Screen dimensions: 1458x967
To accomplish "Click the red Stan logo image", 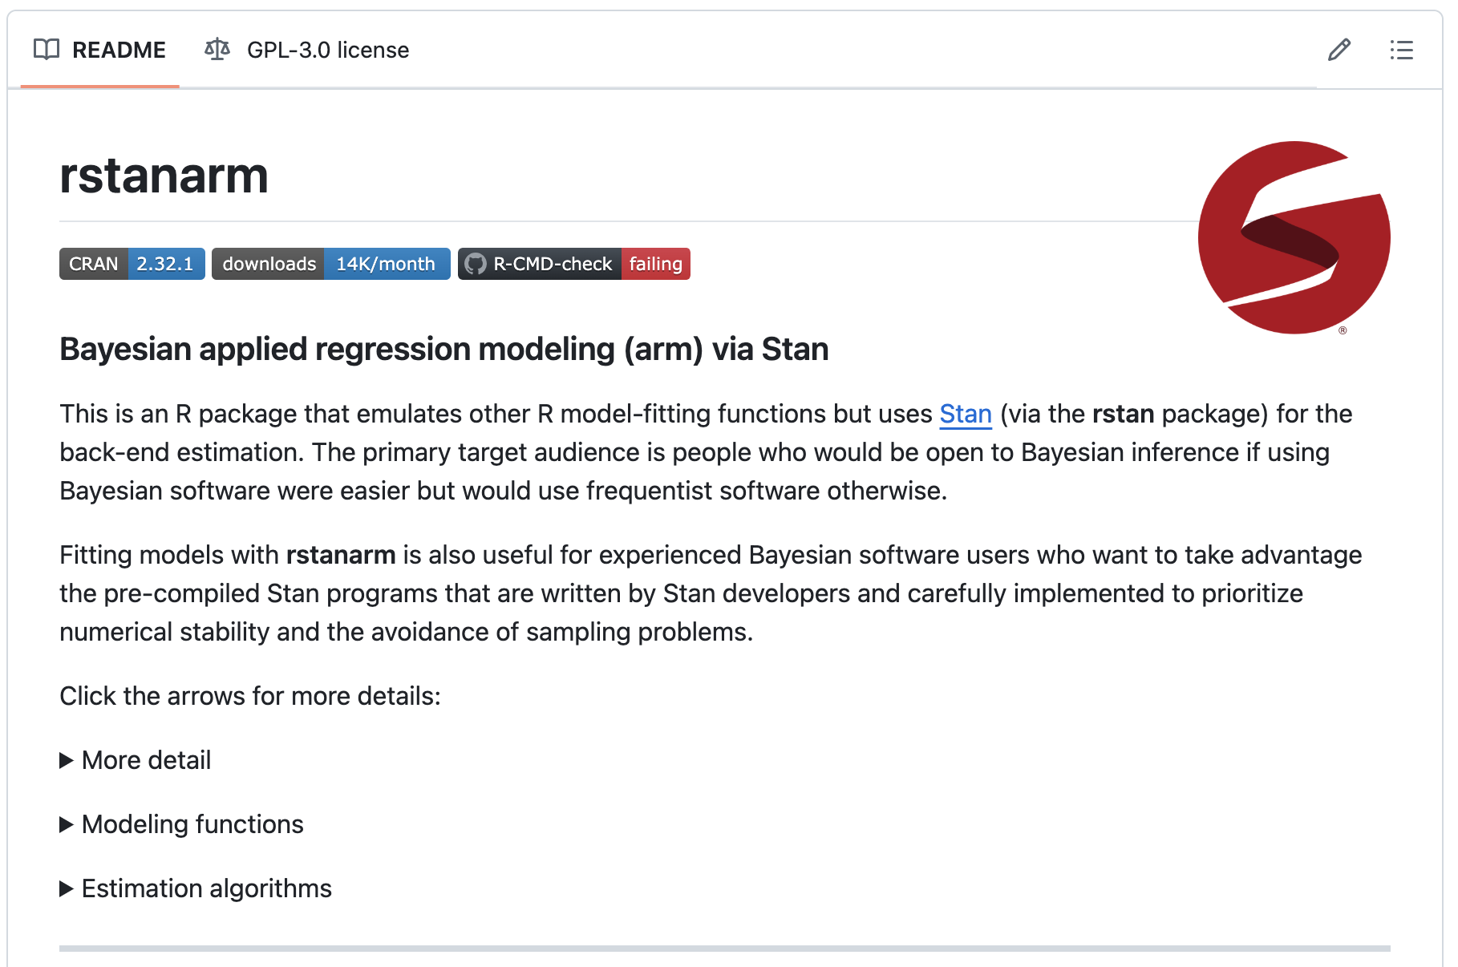I will pyautogui.click(x=1294, y=237).
